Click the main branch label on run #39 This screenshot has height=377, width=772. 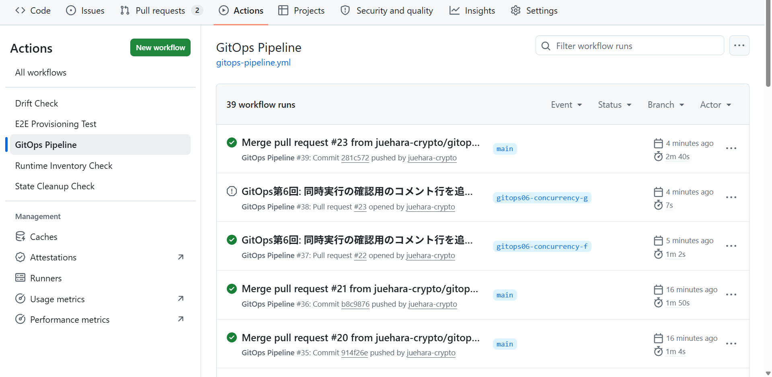coord(505,149)
